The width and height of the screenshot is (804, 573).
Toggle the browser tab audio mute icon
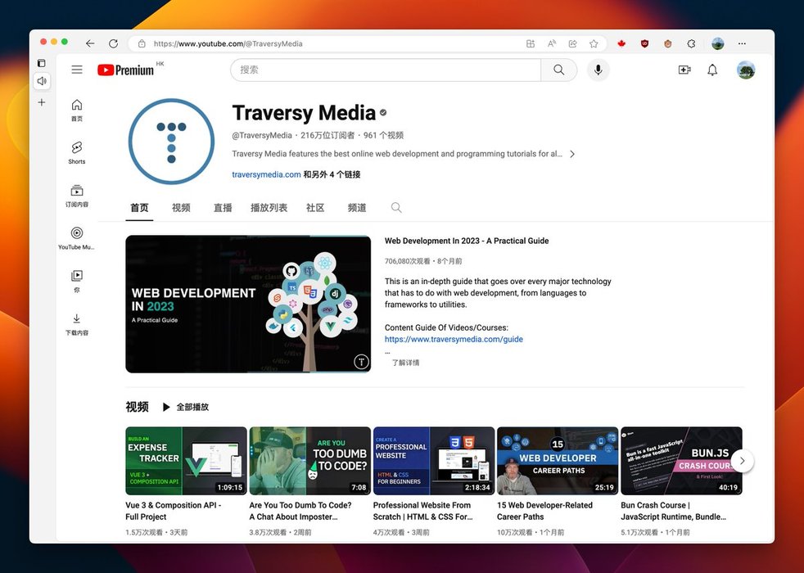click(x=42, y=81)
